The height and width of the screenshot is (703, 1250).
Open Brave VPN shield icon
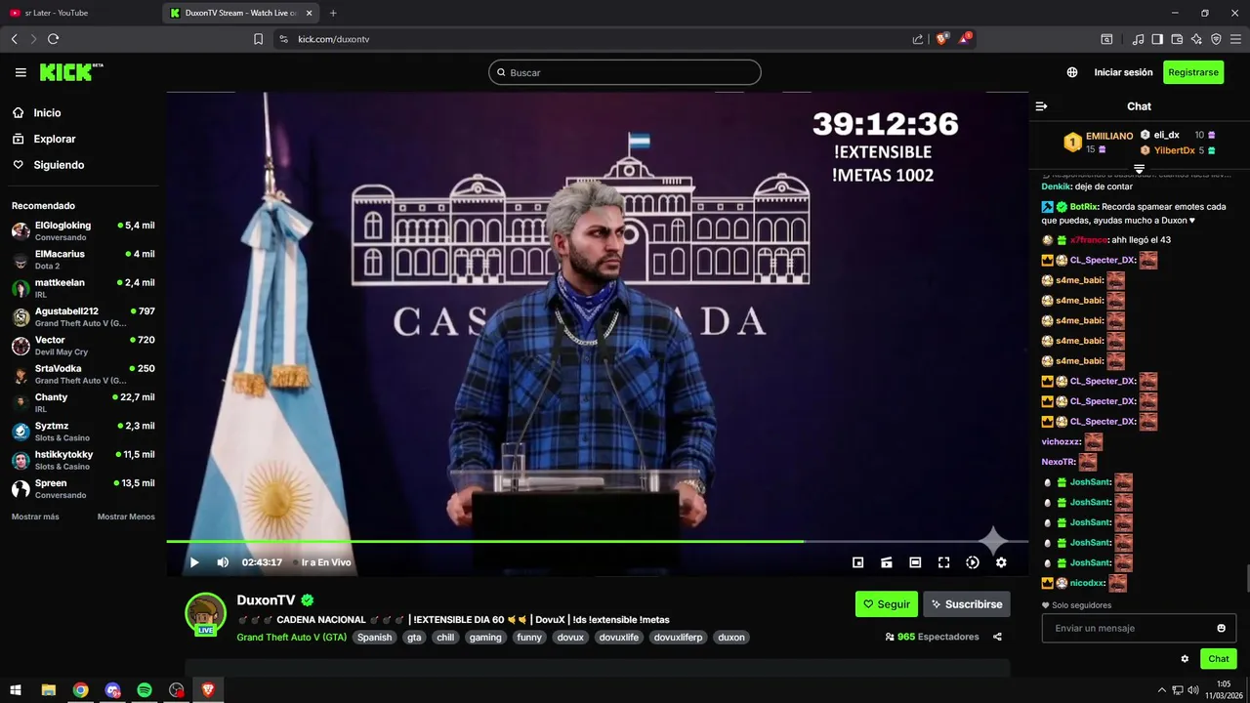point(1216,39)
